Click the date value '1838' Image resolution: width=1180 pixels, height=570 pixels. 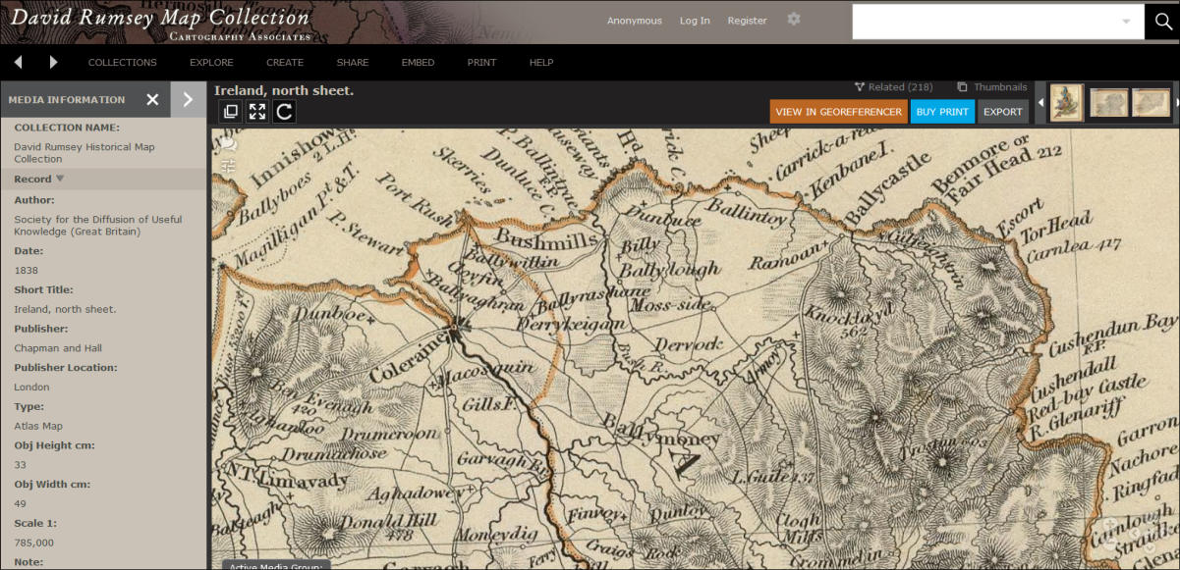[26, 270]
